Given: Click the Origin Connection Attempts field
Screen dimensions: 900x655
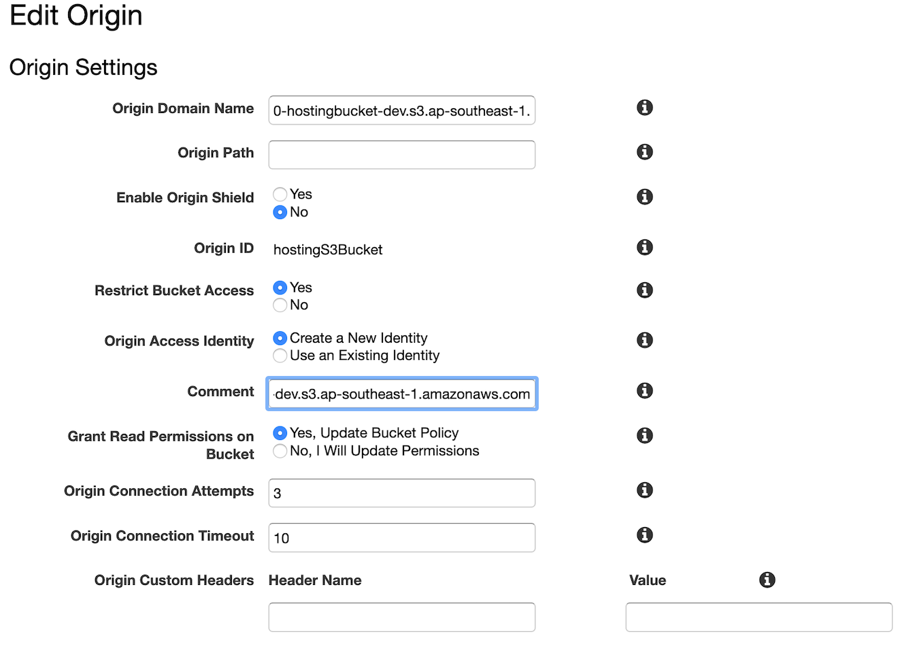Looking at the screenshot, I should pyautogui.click(x=401, y=493).
